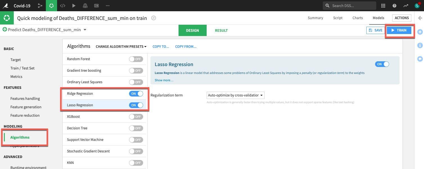Open the Charts tab
The image size is (424, 169).
pyautogui.click(x=357, y=18)
